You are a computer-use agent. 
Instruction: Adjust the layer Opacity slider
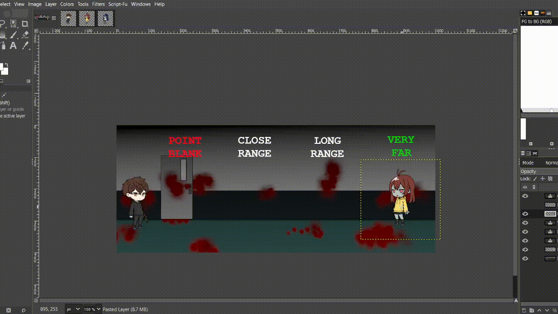(x=539, y=171)
